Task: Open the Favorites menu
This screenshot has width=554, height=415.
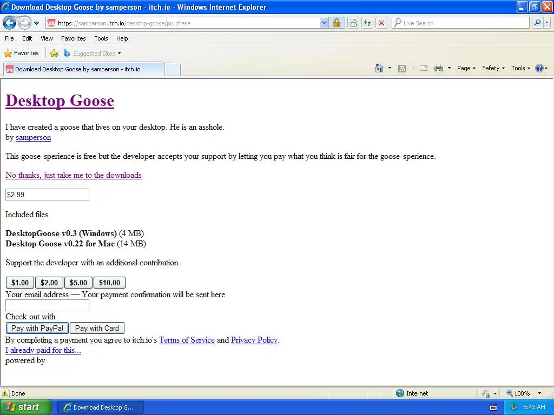Action: coord(73,38)
